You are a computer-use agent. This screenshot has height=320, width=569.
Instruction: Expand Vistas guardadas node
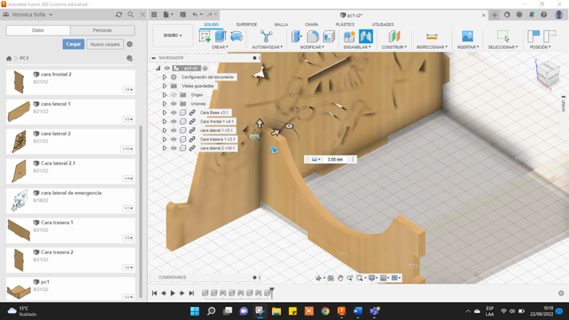click(x=164, y=86)
